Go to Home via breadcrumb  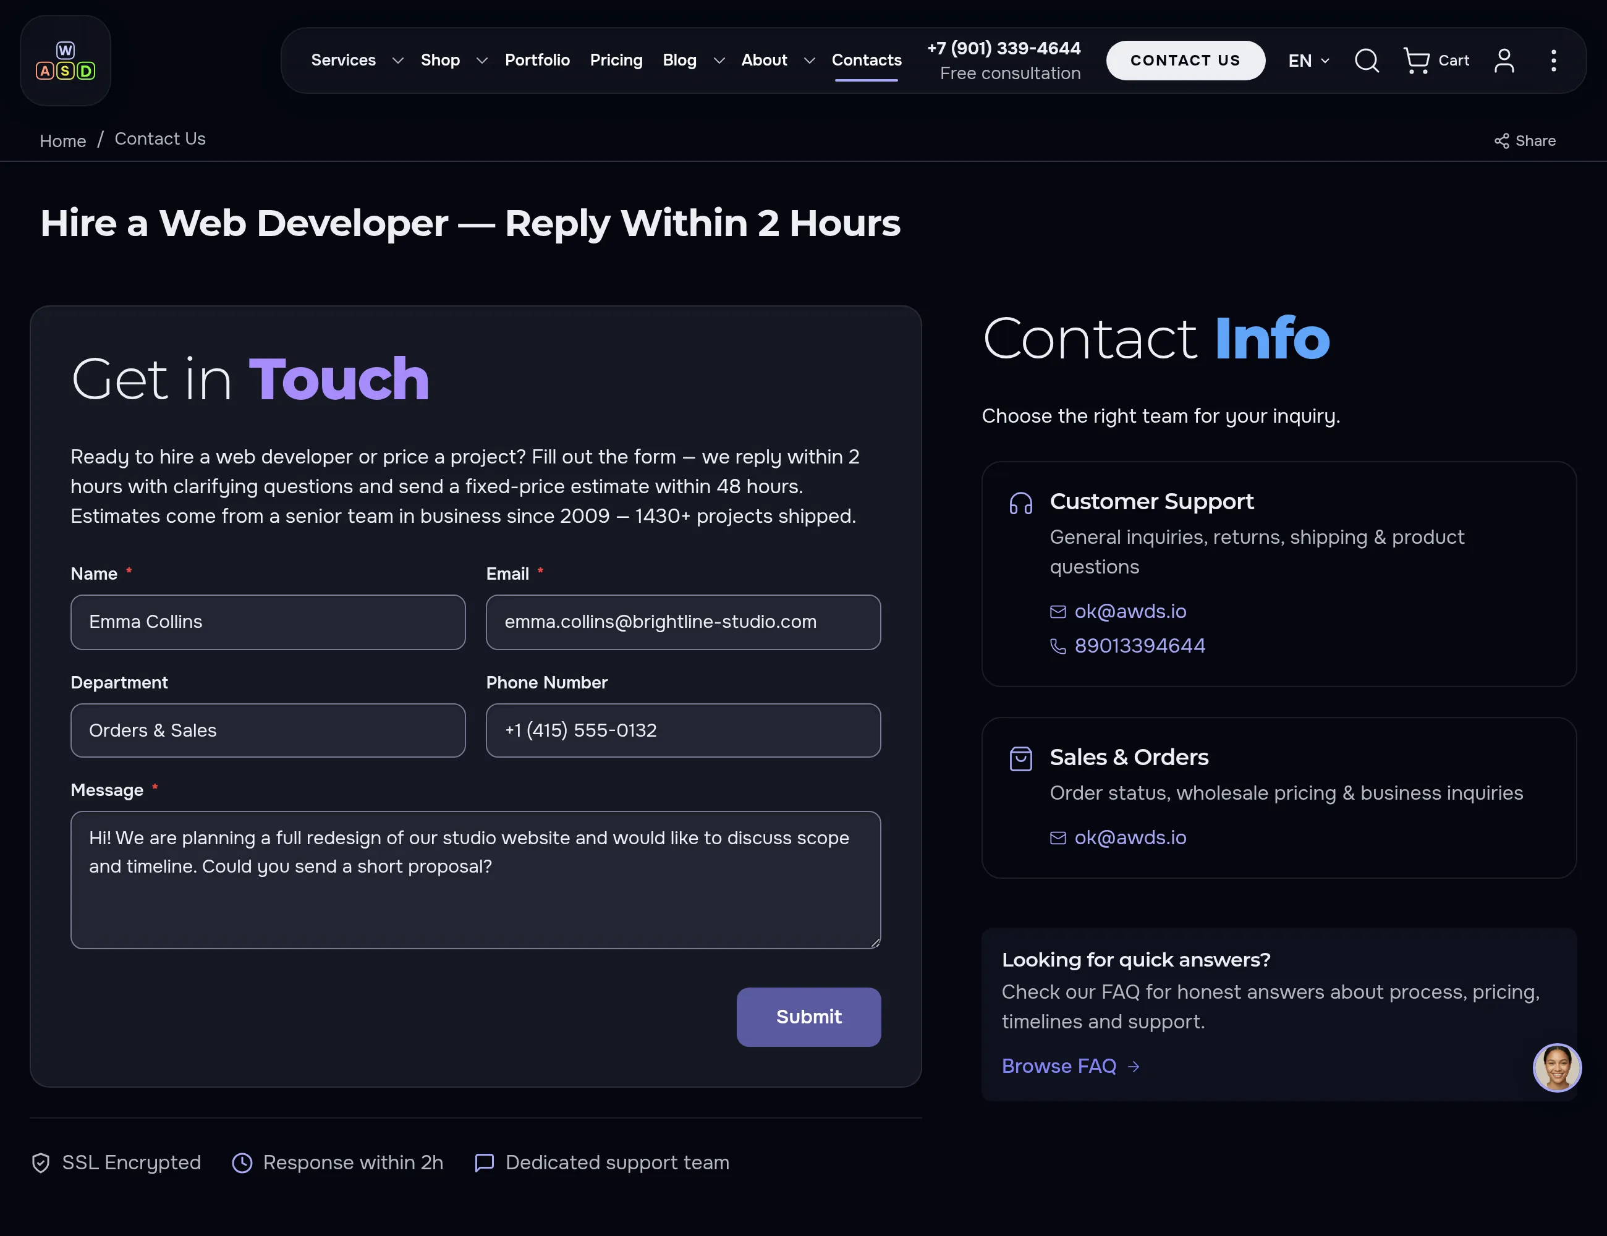pos(62,140)
